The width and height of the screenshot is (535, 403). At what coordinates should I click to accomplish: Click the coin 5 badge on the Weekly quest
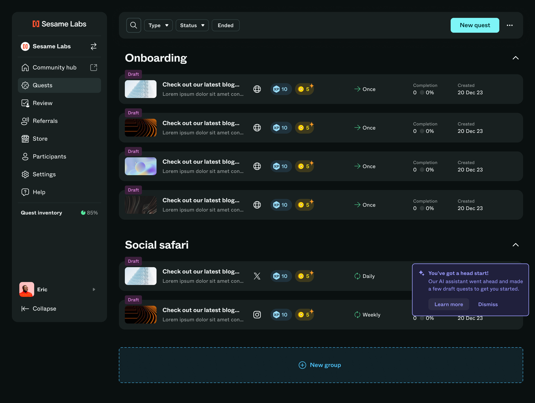pos(304,315)
